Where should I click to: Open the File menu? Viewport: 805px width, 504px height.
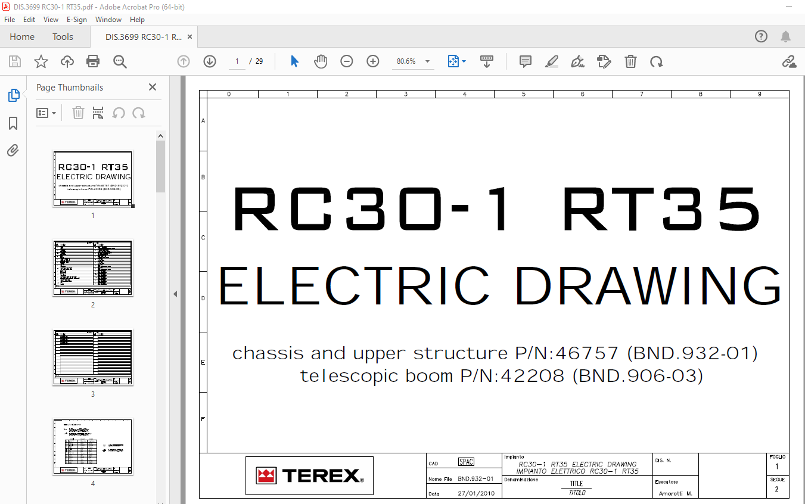coord(10,20)
